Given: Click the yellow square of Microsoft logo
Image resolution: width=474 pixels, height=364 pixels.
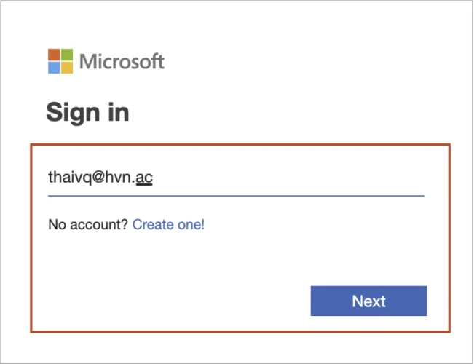Looking at the screenshot, I should click(x=67, y=68).
